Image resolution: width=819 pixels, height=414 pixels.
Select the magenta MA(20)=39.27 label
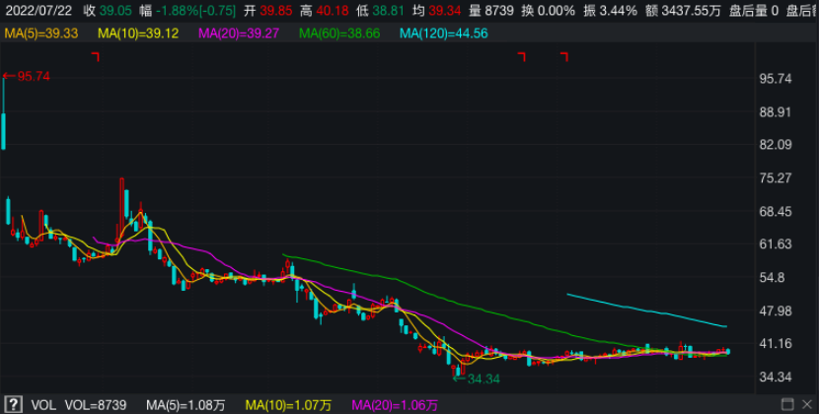(x=240, y=33)
